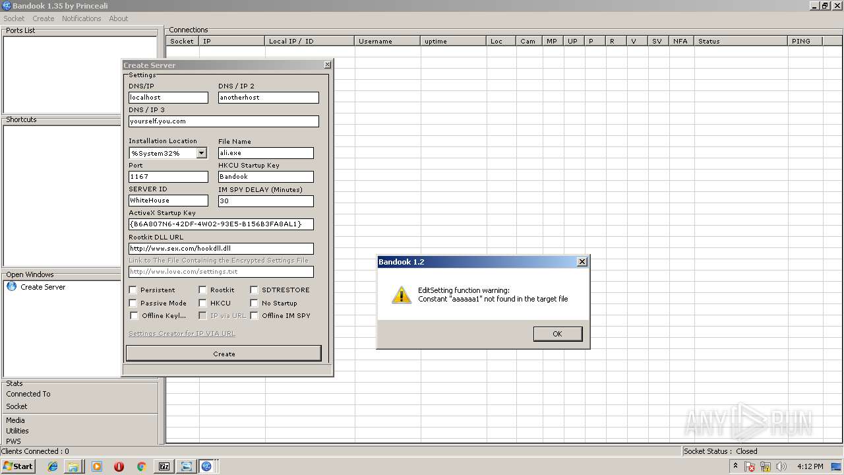Close the Bandook 1.2 warning dialog
The height and width of the screenshot is (475, 844).
point(582,262)
